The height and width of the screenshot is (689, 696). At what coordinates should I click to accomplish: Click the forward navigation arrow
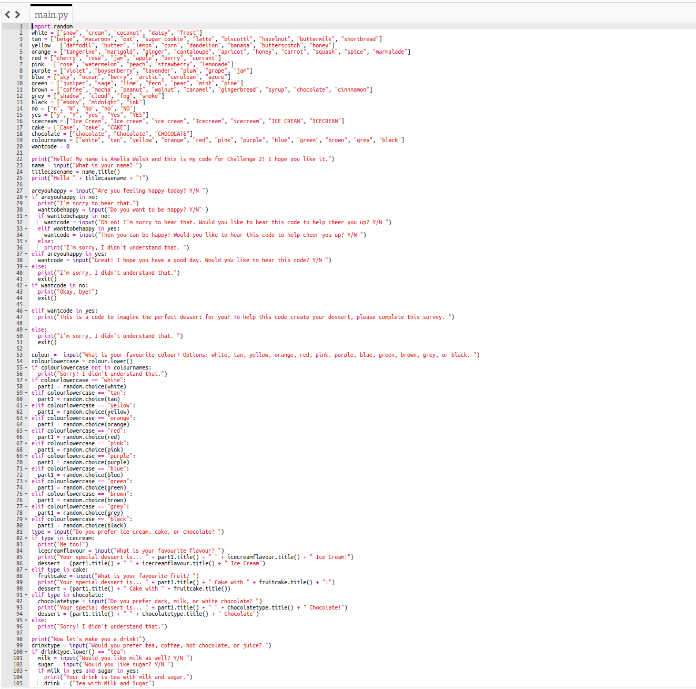[17, 15]
